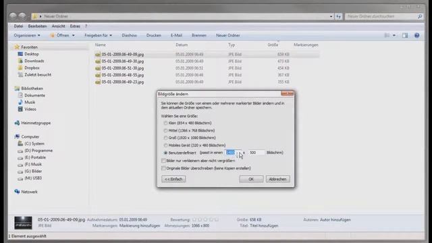Open the Öffnen dropdown arrow
Image resolution: width=432 pixels, height=243 pixels.
point(74,35)
